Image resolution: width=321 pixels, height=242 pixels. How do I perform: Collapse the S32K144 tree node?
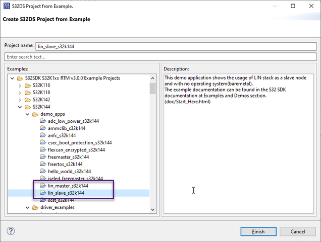[20, 107]
